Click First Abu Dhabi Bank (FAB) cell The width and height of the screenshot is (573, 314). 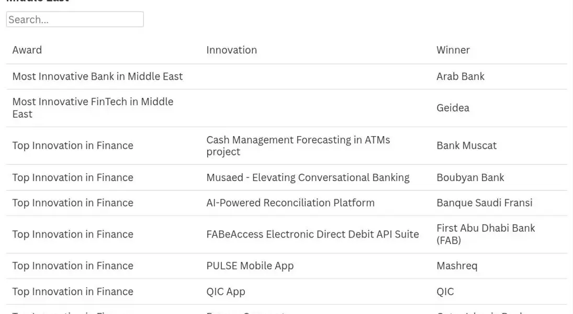point(486,234)
